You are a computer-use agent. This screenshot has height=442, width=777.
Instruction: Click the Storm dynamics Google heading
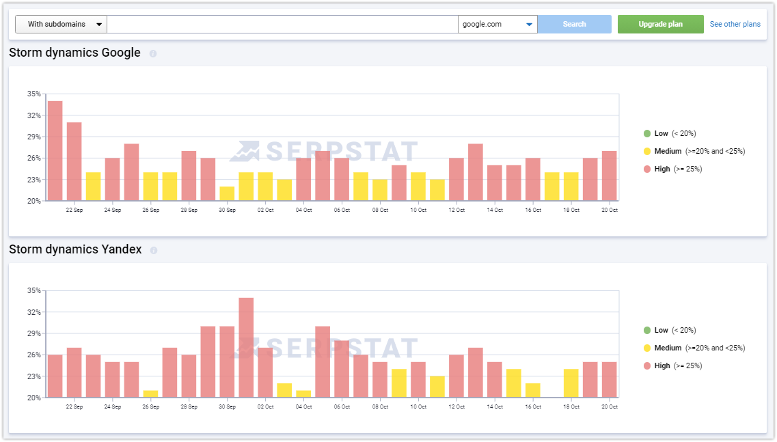point(74,53)
